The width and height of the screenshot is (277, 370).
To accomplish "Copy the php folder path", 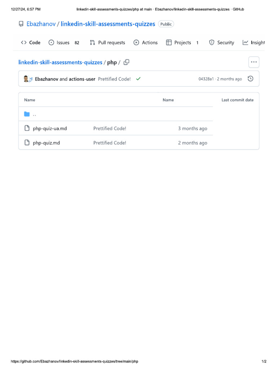I will [126, 62].
